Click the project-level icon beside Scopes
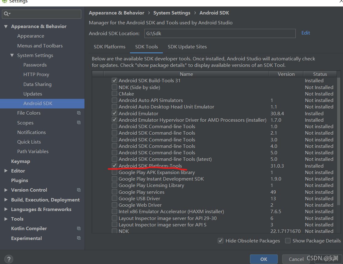Screen dimensions: 343x264 [x=79, y=122]
